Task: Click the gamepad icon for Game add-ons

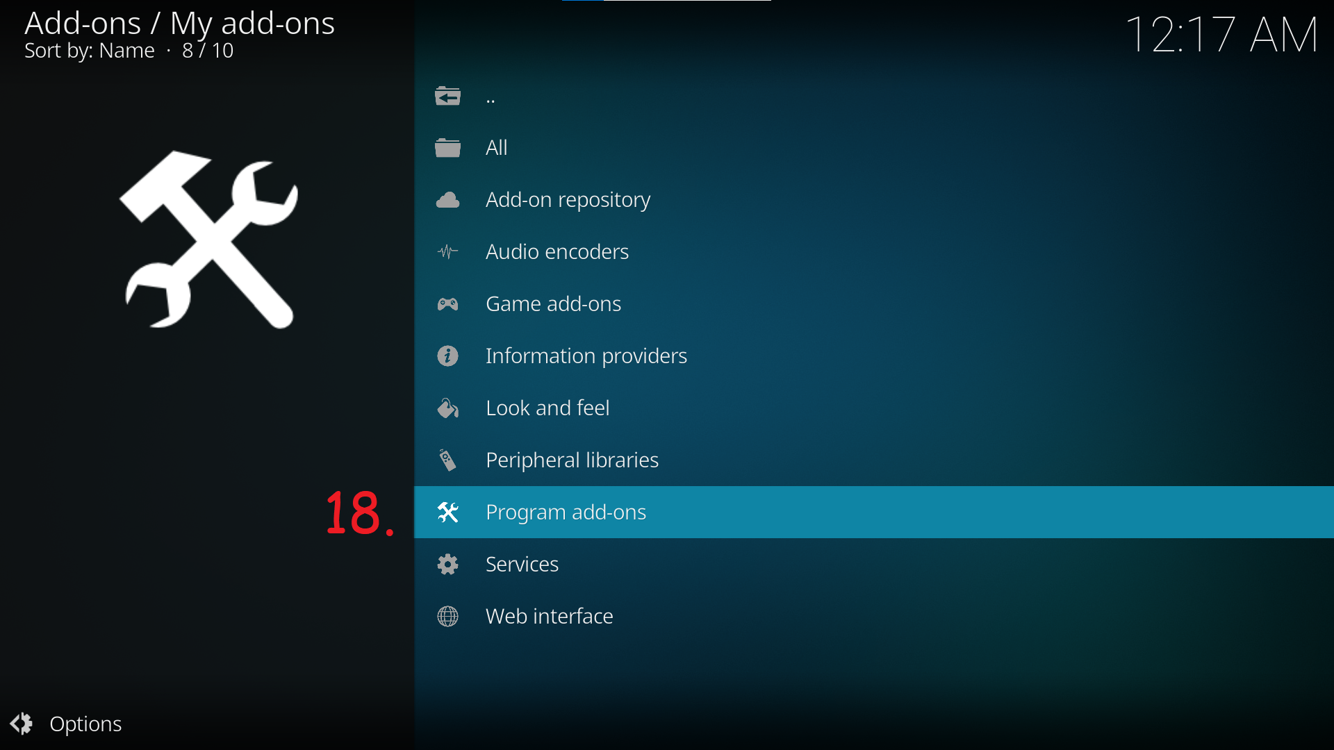Action: coord(447,304)
